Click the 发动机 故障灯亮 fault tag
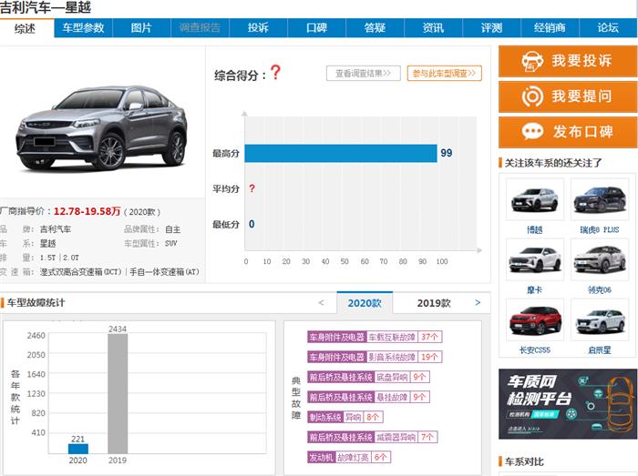This screenshot has height=476, width=638. [x=349, y=457]
